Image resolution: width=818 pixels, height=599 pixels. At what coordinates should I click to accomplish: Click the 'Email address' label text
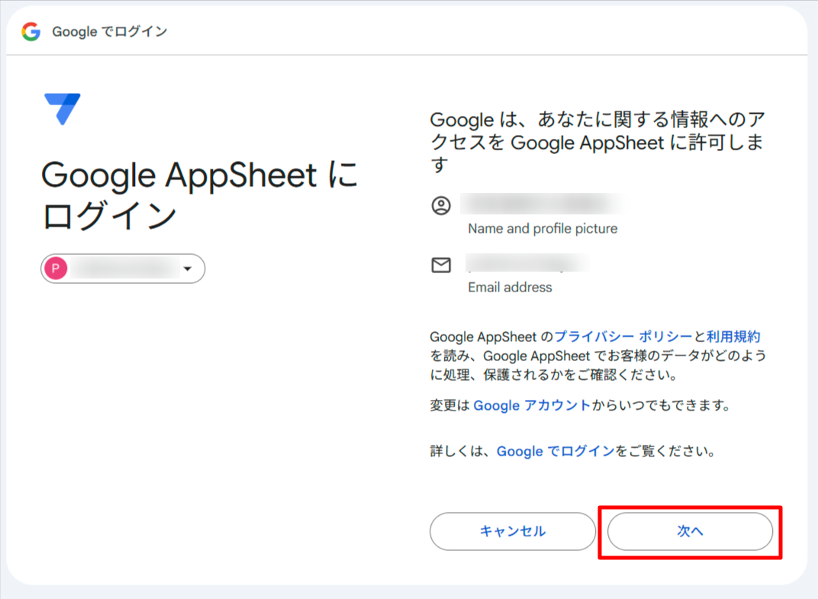(510, 288)
